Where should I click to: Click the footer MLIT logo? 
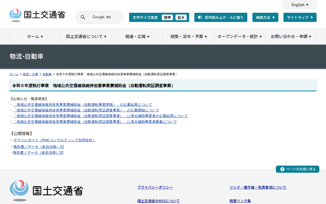pos(46,190)
